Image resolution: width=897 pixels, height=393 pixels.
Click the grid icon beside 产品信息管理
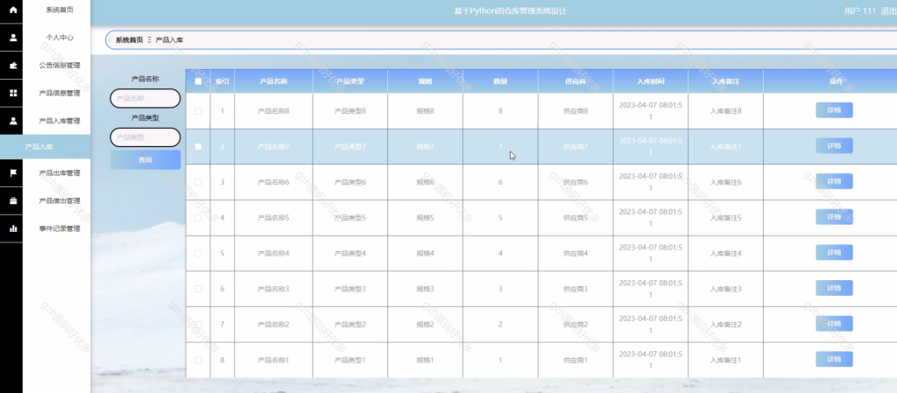13,93
